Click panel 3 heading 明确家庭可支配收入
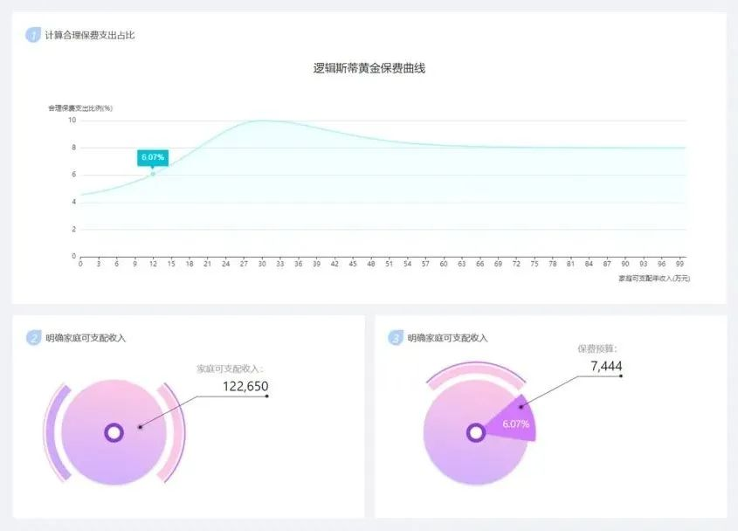The width and height of the screenshot is (738, 531). 447,338
